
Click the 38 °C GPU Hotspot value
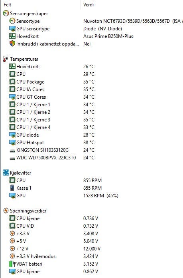pyautogui.click(x=89, y=143)
